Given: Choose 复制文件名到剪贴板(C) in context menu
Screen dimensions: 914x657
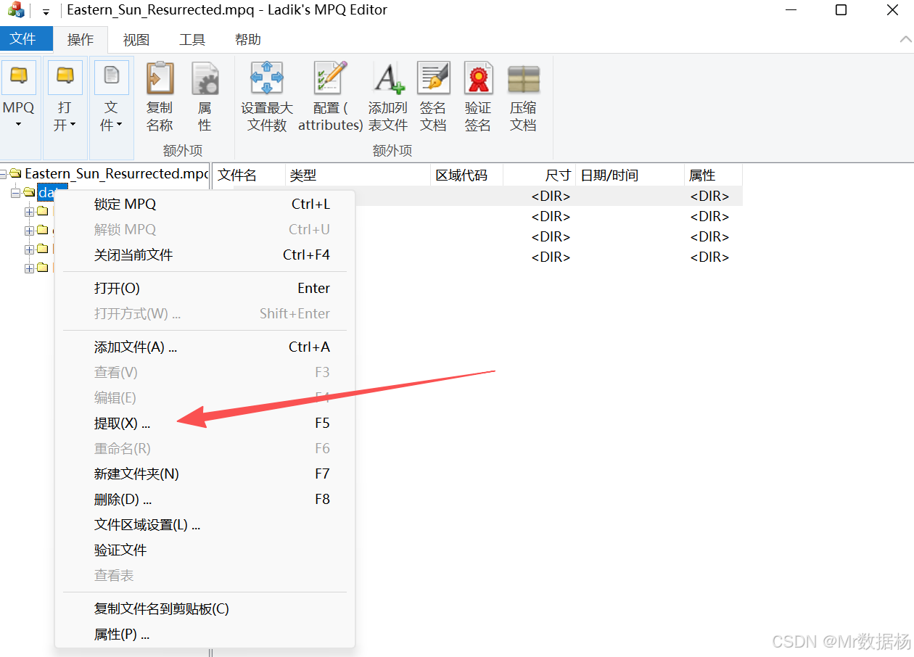Looking at the screenshot, I should (x=205, y=609).
